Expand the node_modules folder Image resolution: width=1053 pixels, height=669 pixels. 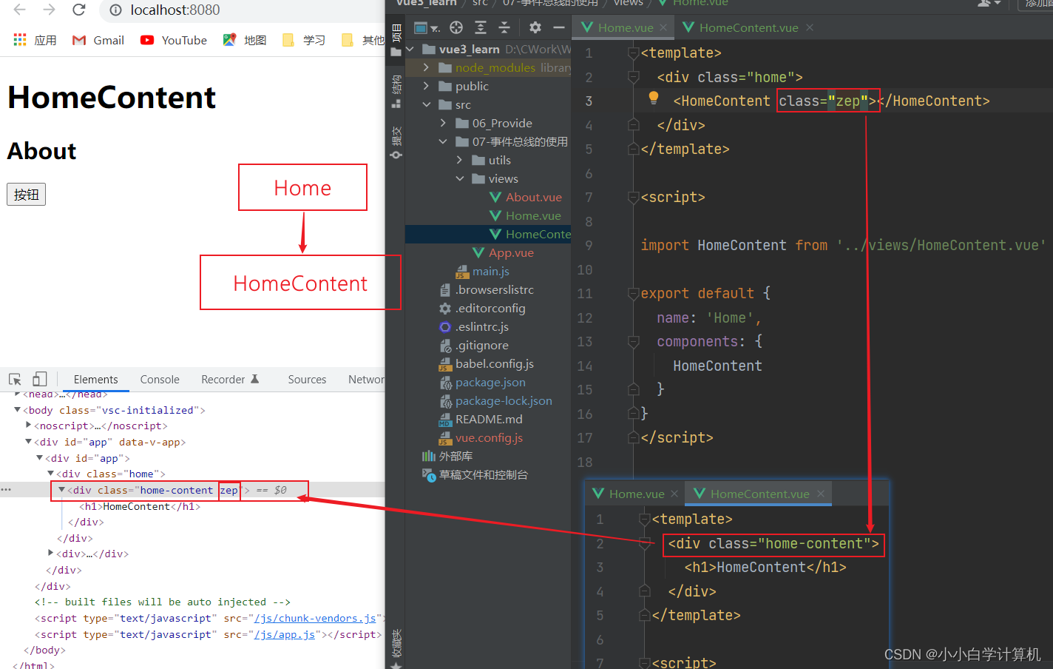[x=426, y=67]
